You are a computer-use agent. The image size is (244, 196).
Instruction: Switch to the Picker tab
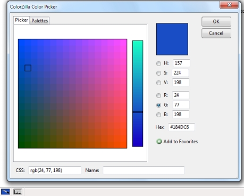pyautogui.click(x=21, y=20)
